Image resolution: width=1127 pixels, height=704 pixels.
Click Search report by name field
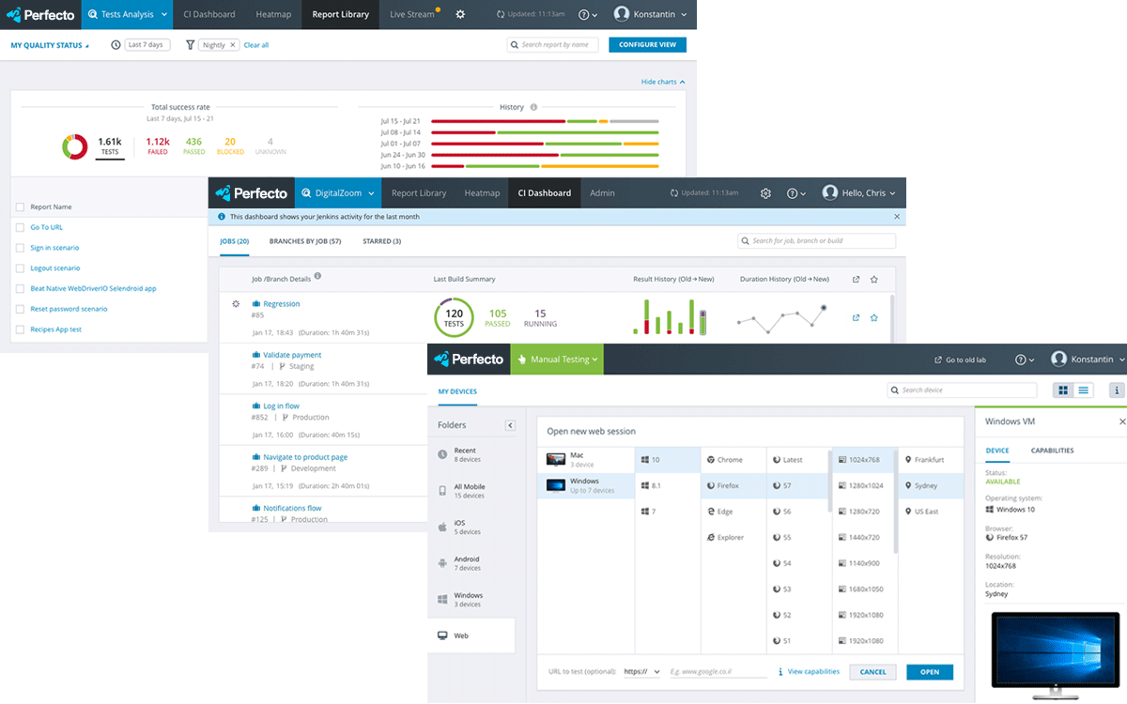[552, 44]
